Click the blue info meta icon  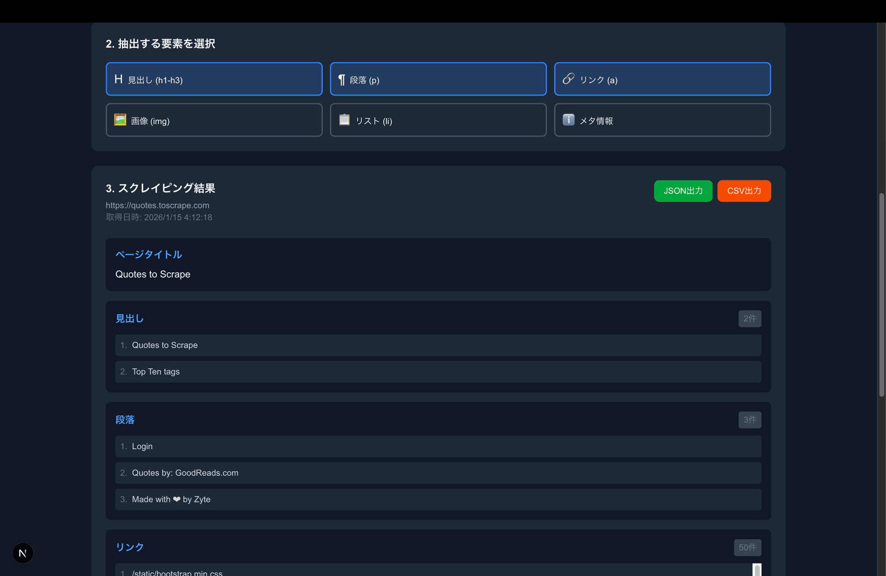(x=568, y=120)
